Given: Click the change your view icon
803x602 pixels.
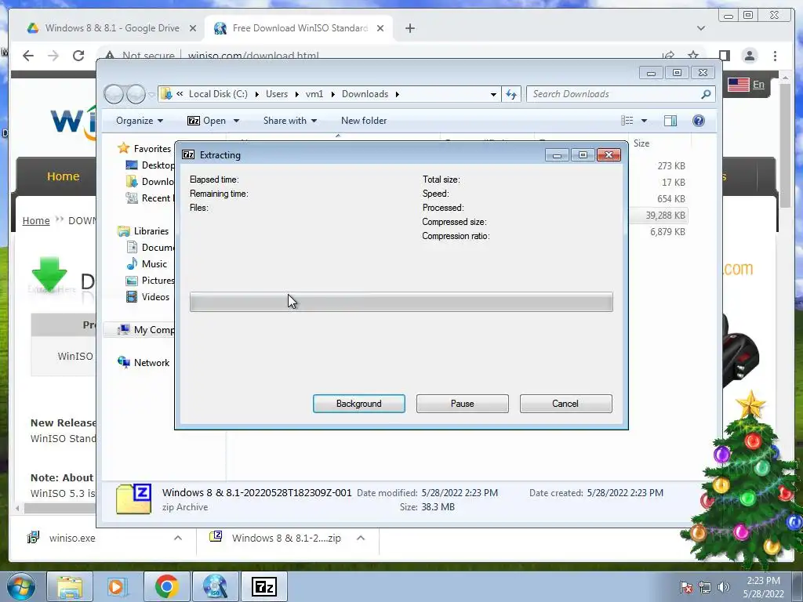Looking at the screenshot, I should click(627, 121).
